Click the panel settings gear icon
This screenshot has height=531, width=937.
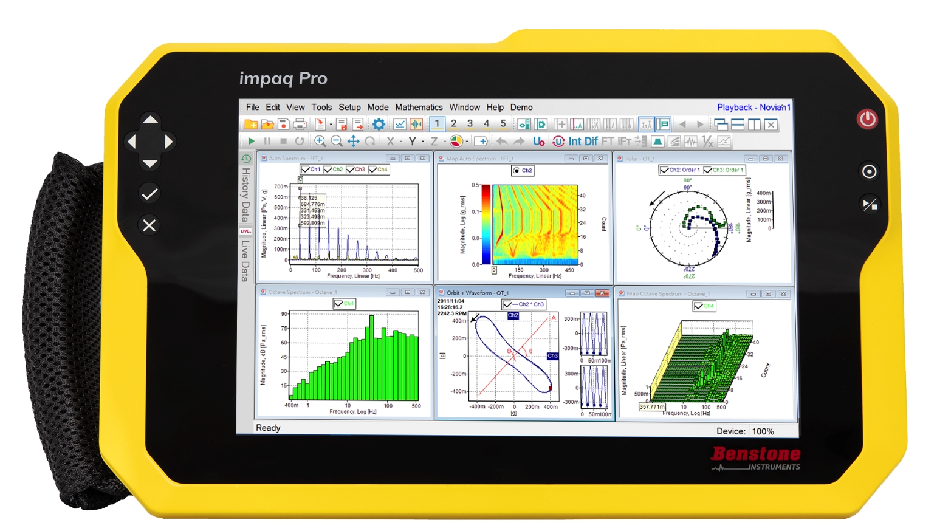540,125
